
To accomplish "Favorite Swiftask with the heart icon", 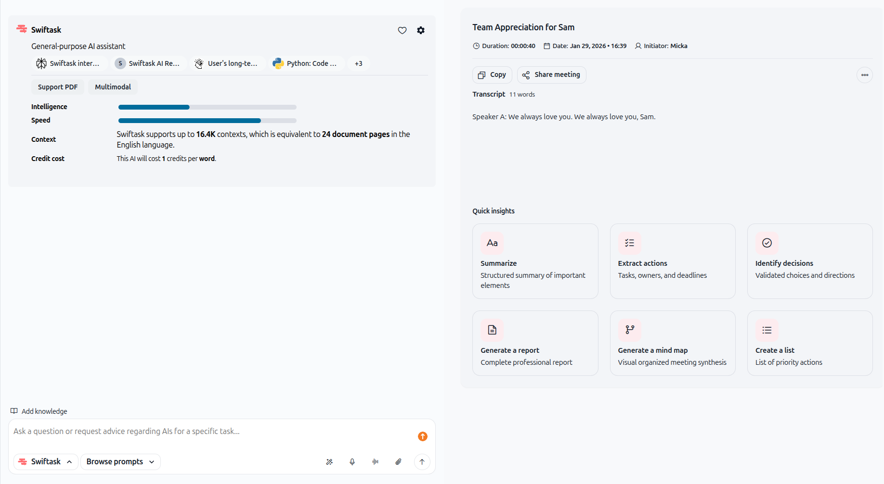I will pyautogui.click(x=402, y=30).
